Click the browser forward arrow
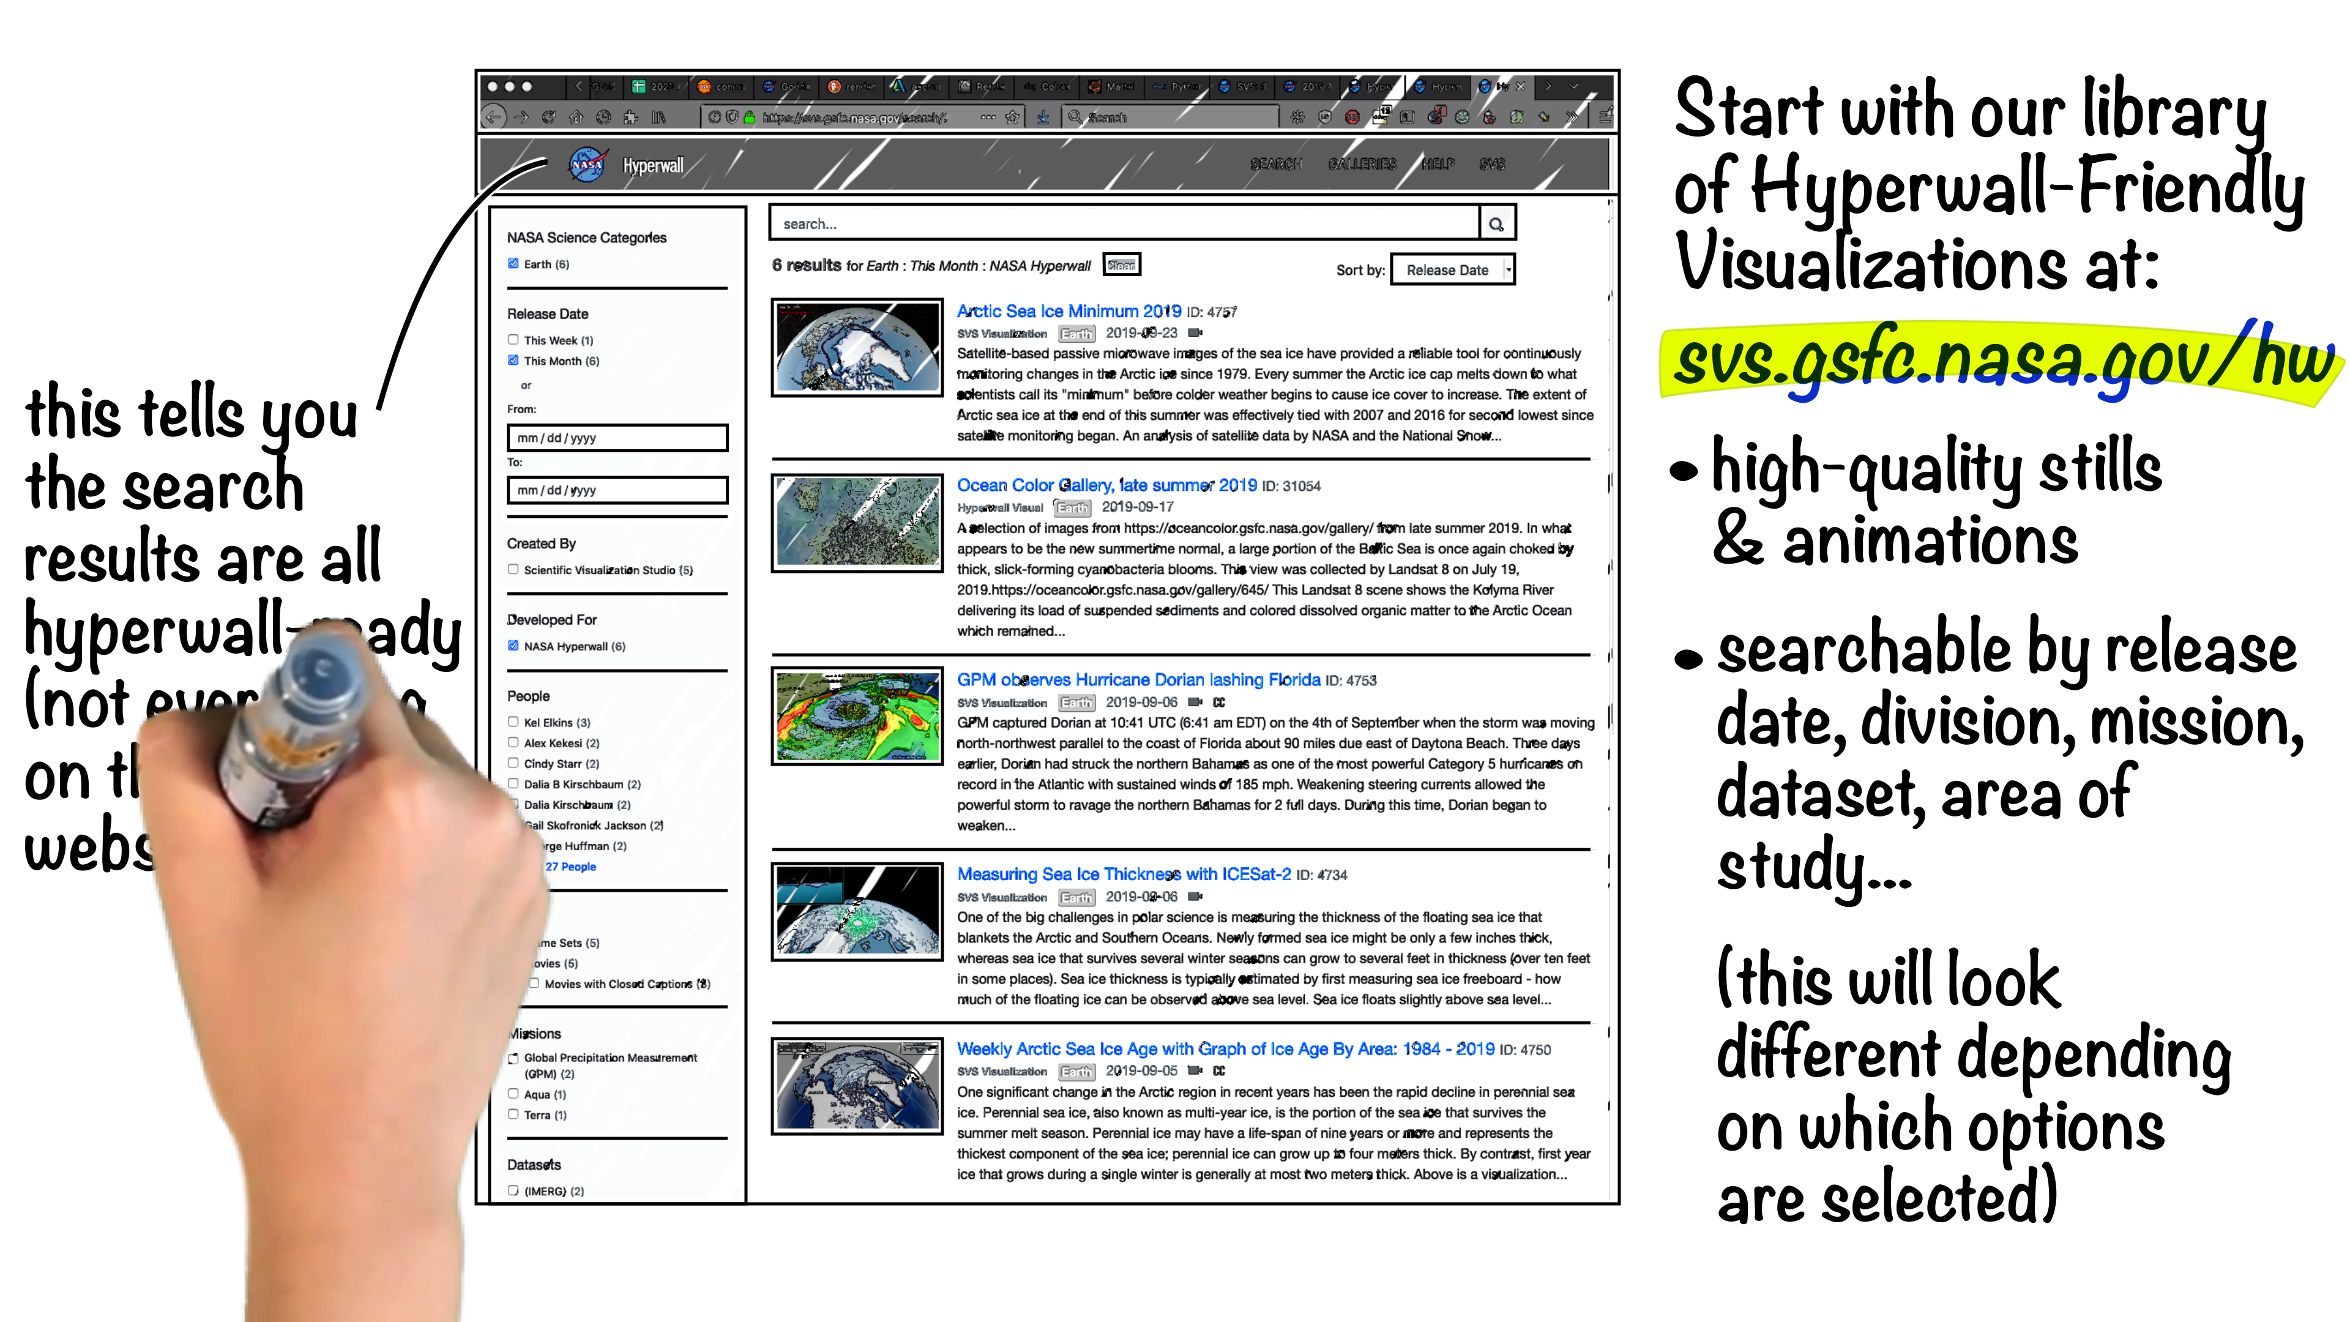Image resolution: width=2350 pixels, height=1322 pixels. point(521,117)
